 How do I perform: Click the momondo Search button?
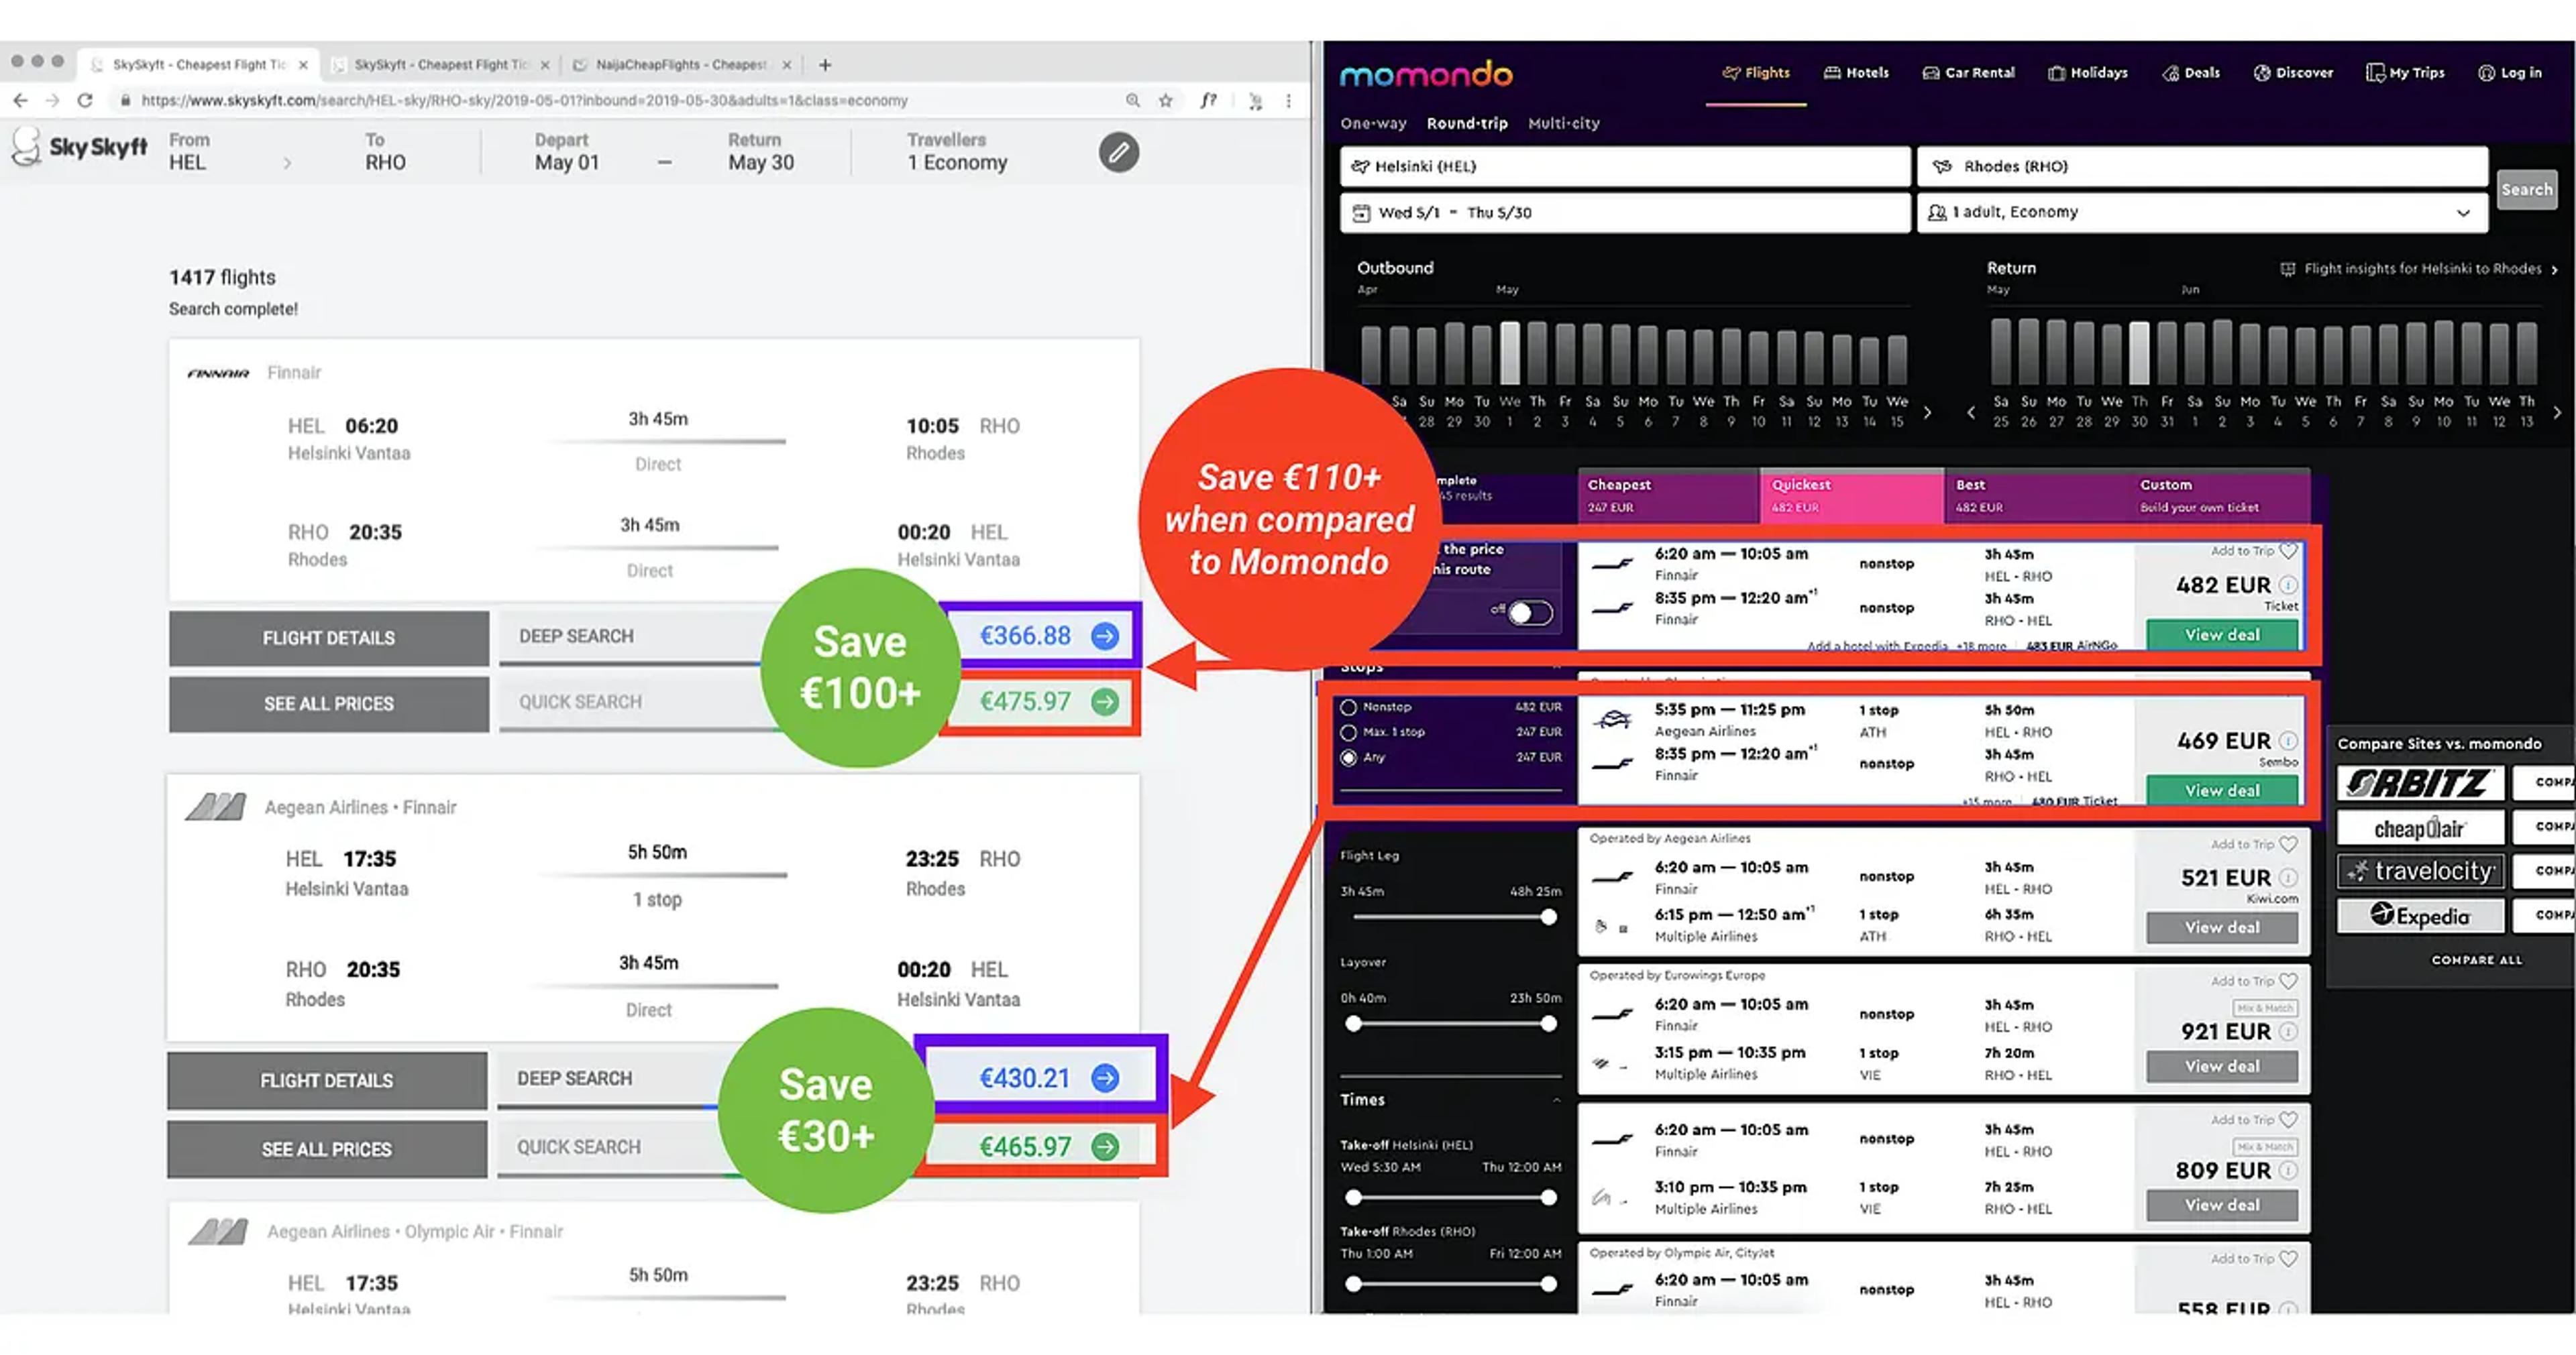coord(2526,190)
